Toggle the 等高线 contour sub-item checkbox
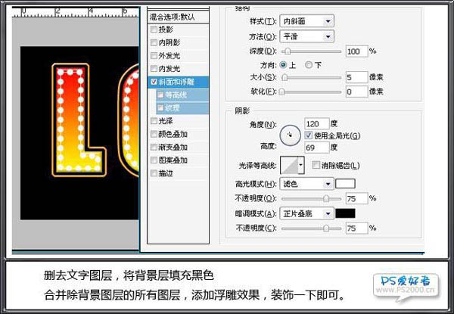454x314 pixels. pyautogui.click(x=161, y=95)
